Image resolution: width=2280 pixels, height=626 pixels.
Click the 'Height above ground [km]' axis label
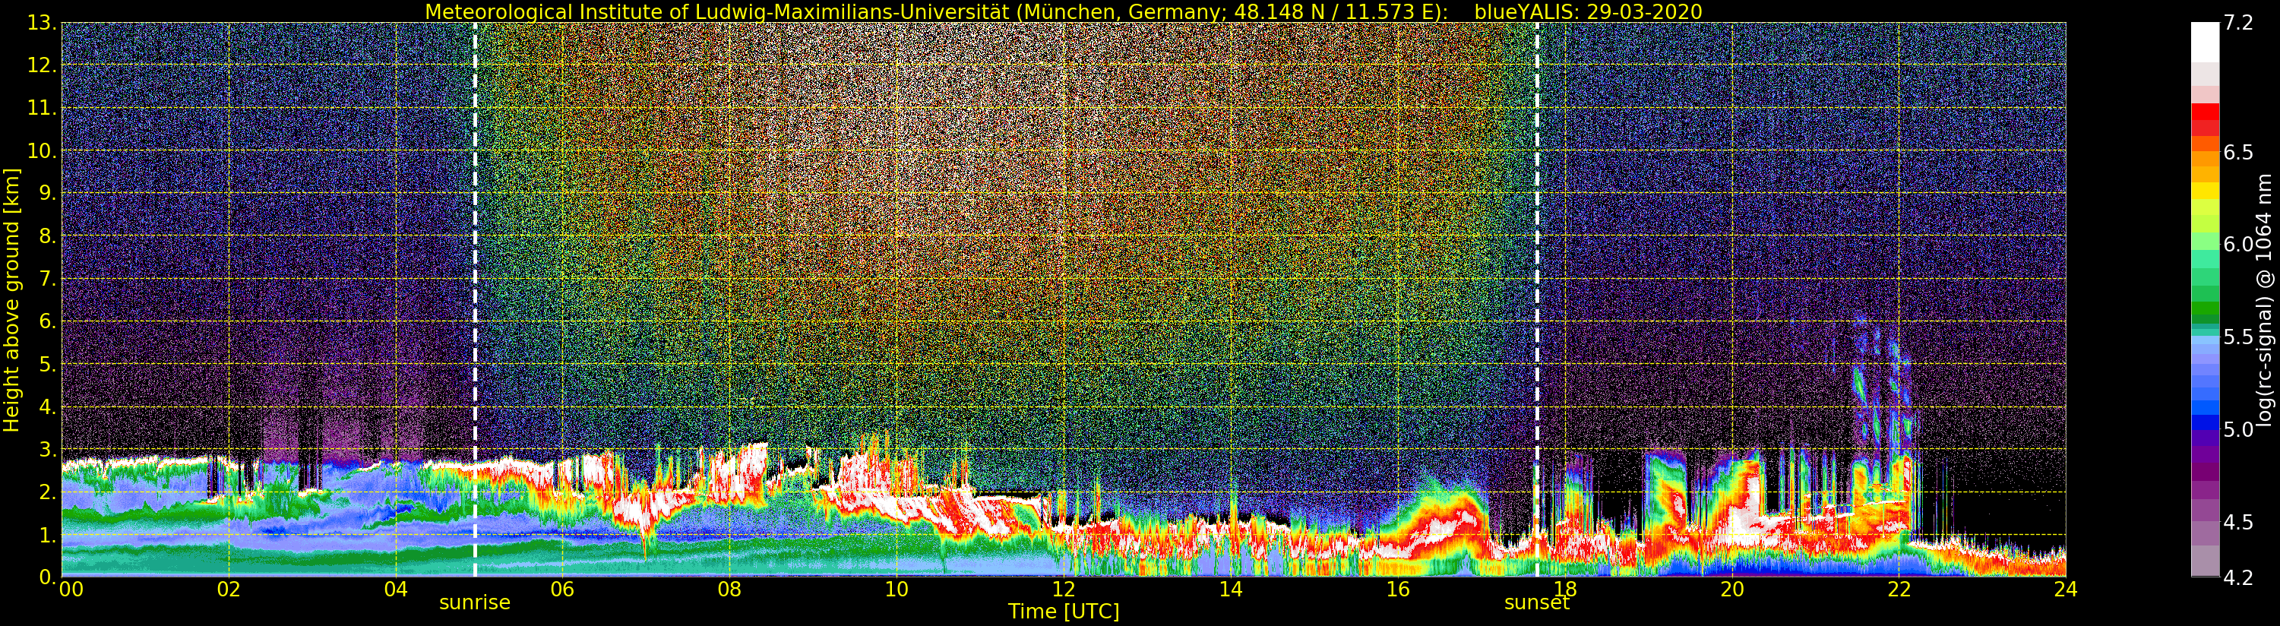coord(11,299)
